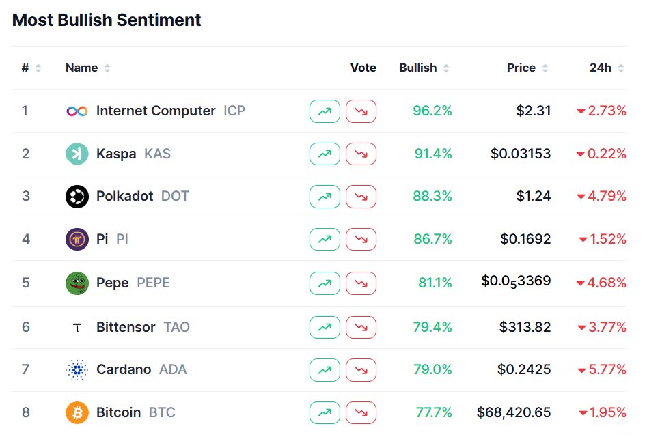Vote bearish on Kaspa
Image resolution: width=660 pixels, height=439 pixels.
[x=361, y=154]
